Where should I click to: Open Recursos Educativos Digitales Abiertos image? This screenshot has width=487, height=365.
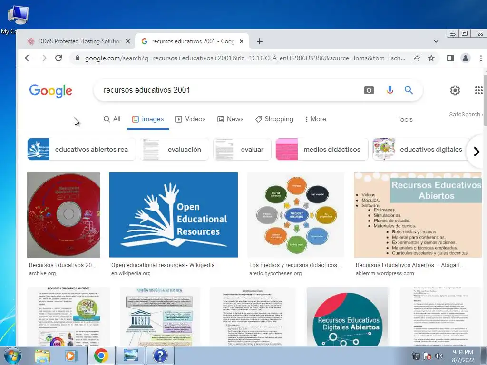click(x=348, y=317)
